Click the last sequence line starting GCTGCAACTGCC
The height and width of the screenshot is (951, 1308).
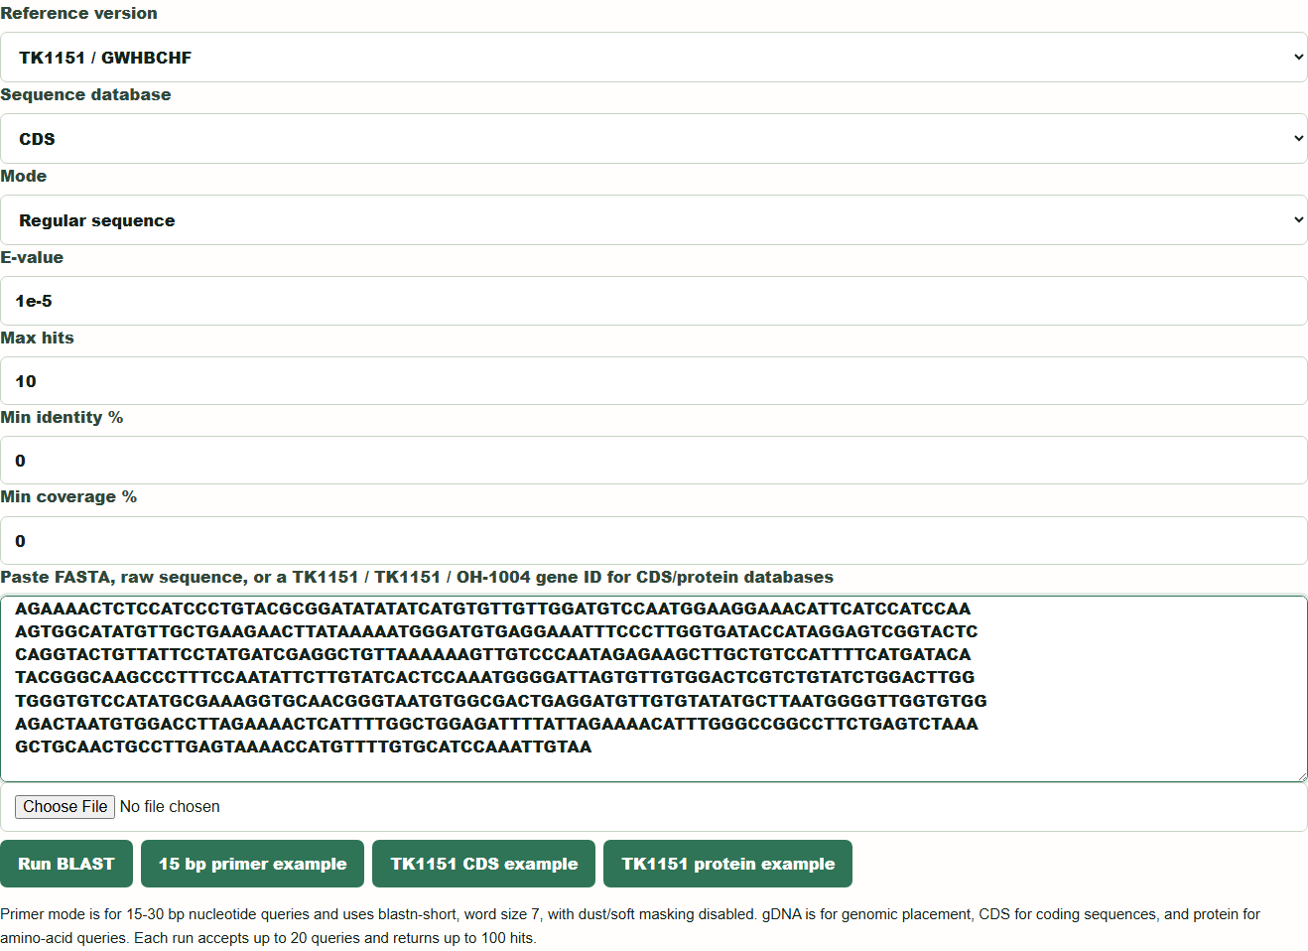click(x=303, y=747)
